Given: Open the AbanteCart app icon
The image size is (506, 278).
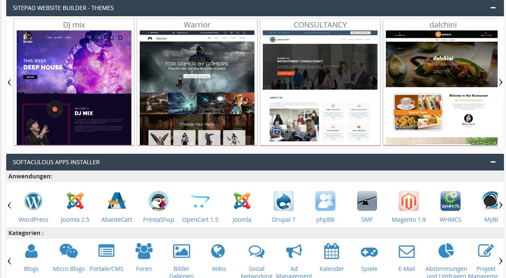Looking at the screenshot, I should point(117,201).
